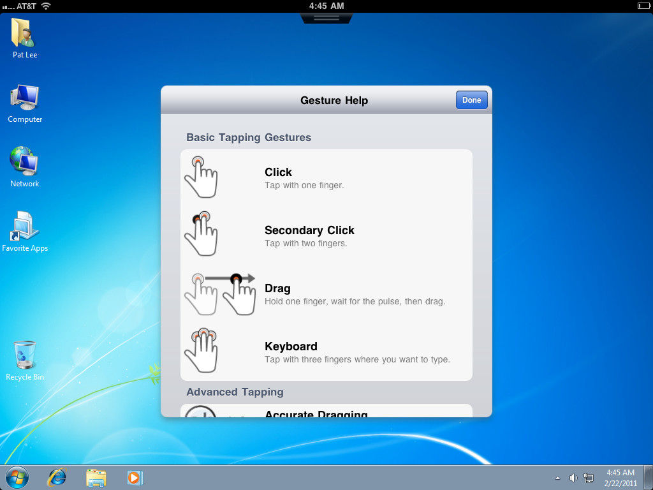Image resolution: width=653 pixels, height=490 pixels.
Task: Tap the AT&T carrier label
Action: (26, 6)
